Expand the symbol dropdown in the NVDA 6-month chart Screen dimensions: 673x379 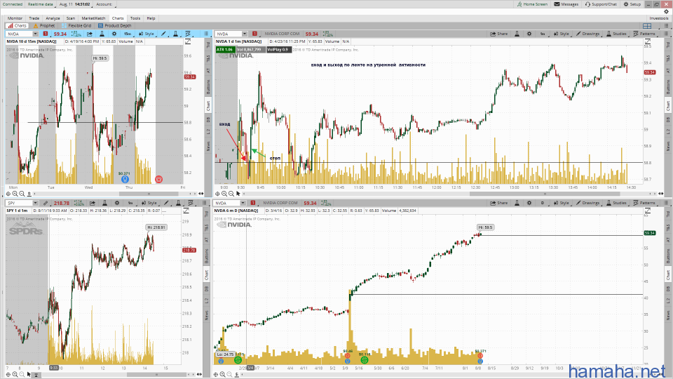(243, 204)
